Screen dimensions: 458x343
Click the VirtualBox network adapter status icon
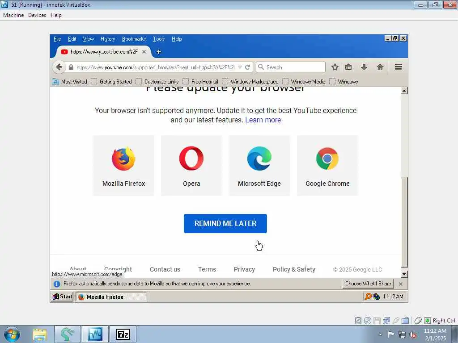coord(386,321)
